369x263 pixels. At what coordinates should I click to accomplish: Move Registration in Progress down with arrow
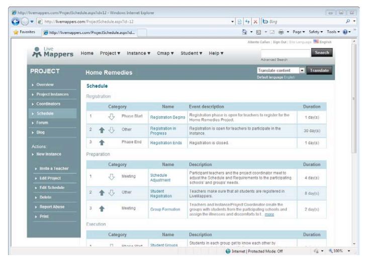[112, 130]
